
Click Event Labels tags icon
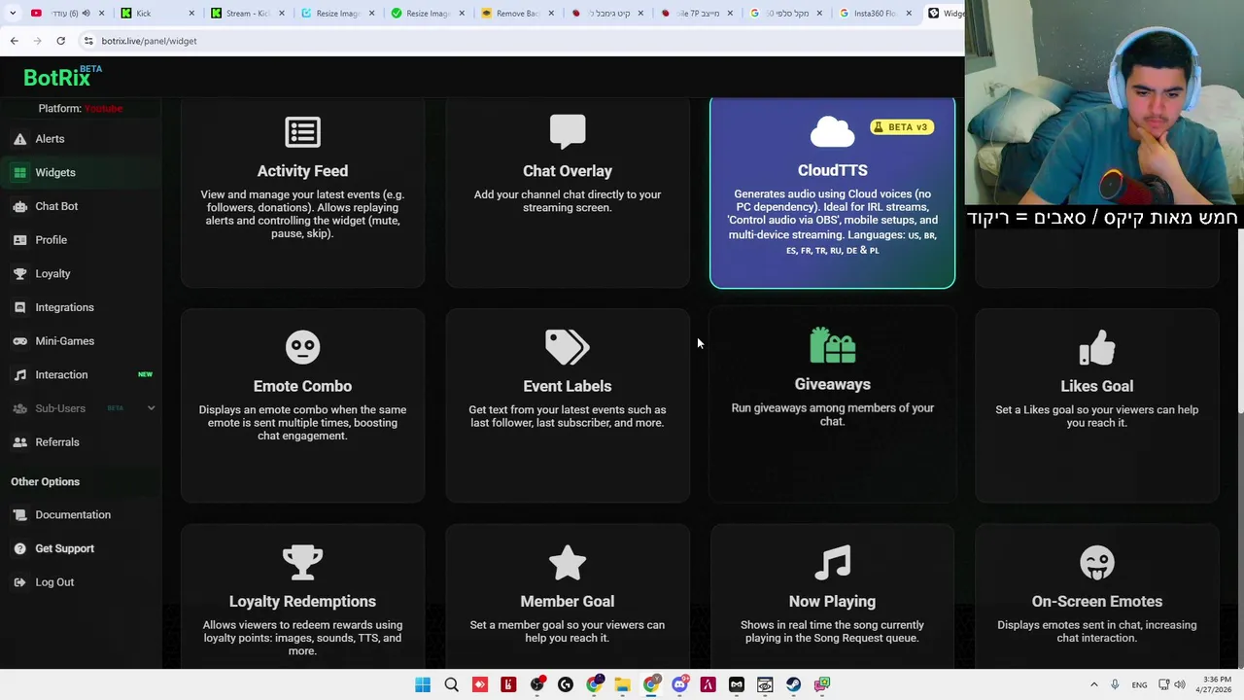tap(568, 347)
